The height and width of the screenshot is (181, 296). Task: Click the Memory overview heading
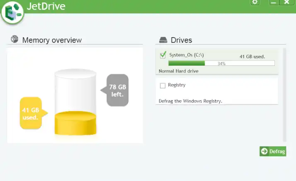pyautogui.click(x=52, y=40)
